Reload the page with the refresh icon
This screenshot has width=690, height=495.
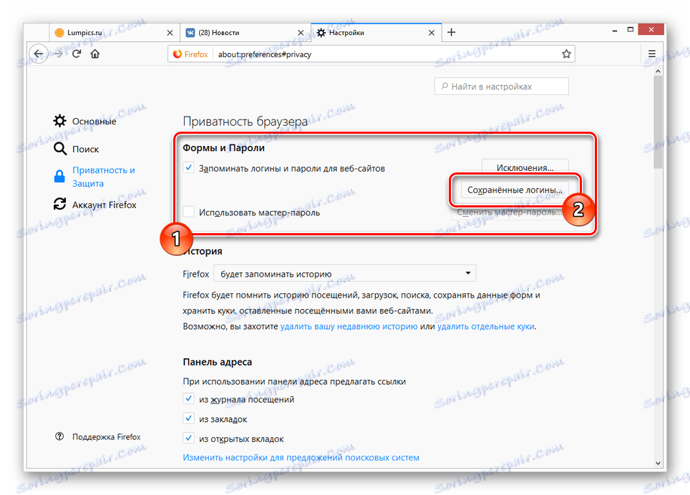click(x=77, y=54)
